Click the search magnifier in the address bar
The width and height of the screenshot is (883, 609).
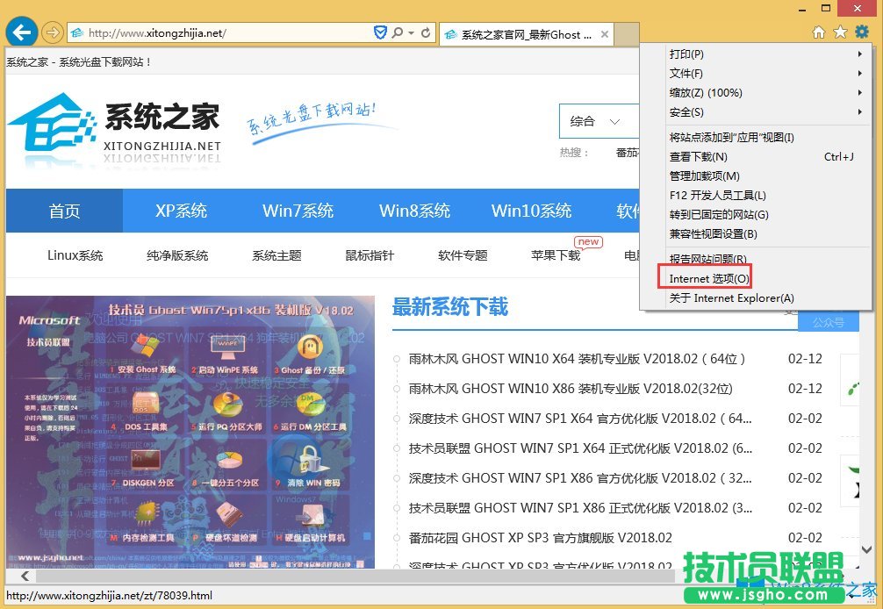397,32
